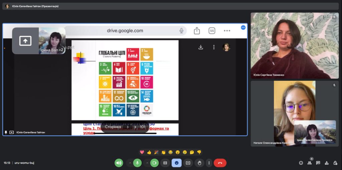The image size is (342, 170).
Task: Open more options three-dot menu
Action: [209, 163]
